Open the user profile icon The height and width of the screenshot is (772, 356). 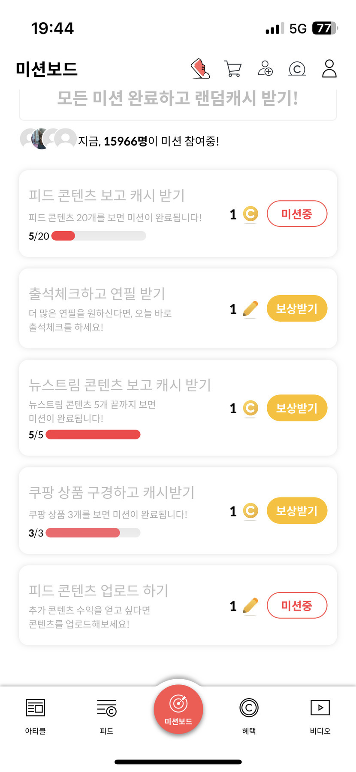pyautogui.click(x=329, y=69)
